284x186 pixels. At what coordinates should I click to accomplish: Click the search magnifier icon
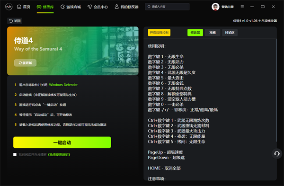coord(149,7)
